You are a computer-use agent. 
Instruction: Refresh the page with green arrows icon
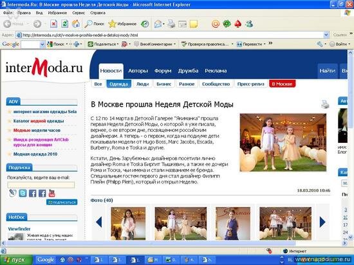pos(65,24)
